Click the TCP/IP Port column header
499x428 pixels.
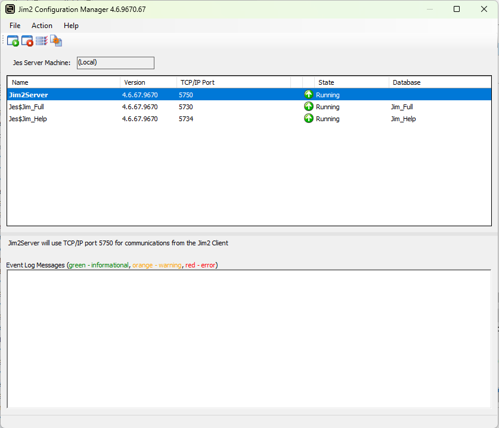tap(233, 82)
